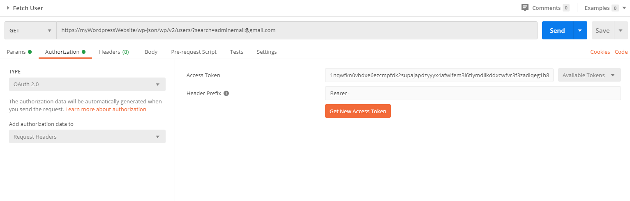Go to the Tests tab

(x=236, y=52)
